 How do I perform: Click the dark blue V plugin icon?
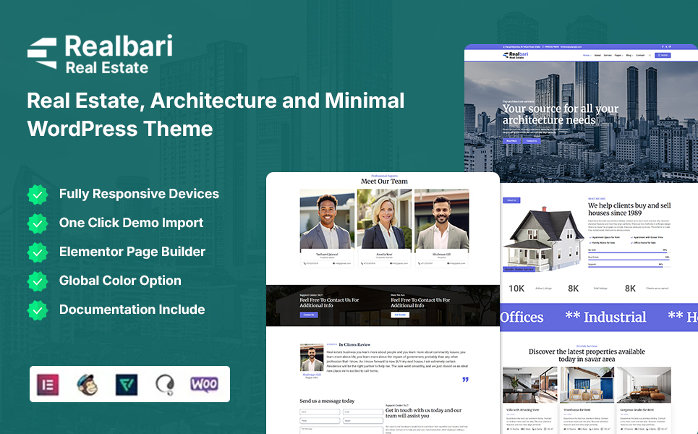127,384
